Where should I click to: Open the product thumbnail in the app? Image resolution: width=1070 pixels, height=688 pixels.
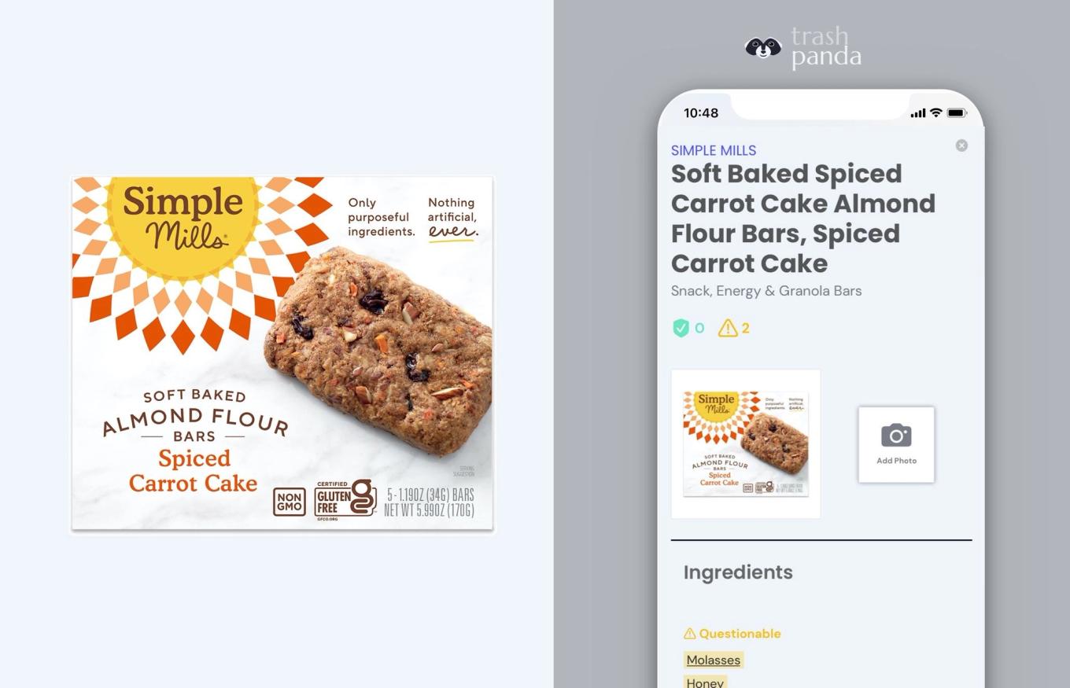pyautogui.click(x=746, y=443)
